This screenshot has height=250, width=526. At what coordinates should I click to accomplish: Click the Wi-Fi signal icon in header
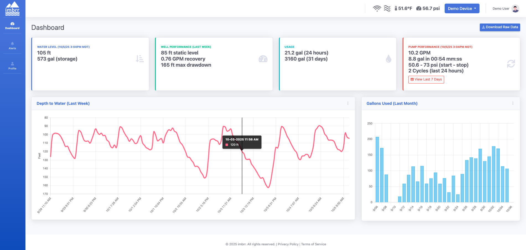(377, 8)
